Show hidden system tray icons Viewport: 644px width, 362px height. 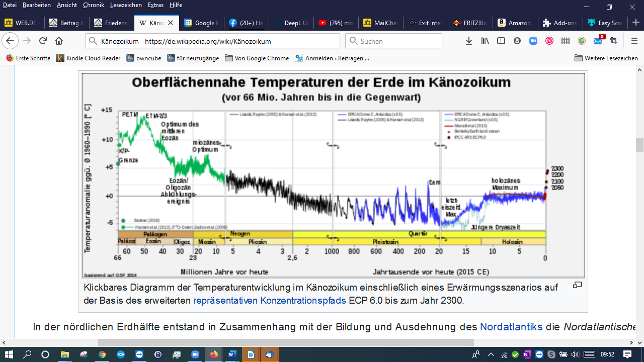click(x=491, y=354)
